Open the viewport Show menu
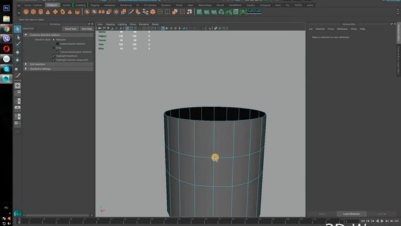401x226 pixels. [133, 24]
